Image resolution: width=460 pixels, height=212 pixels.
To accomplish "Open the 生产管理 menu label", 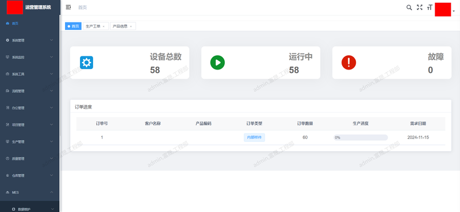I will pyautogui.click(x=18, y=142).
